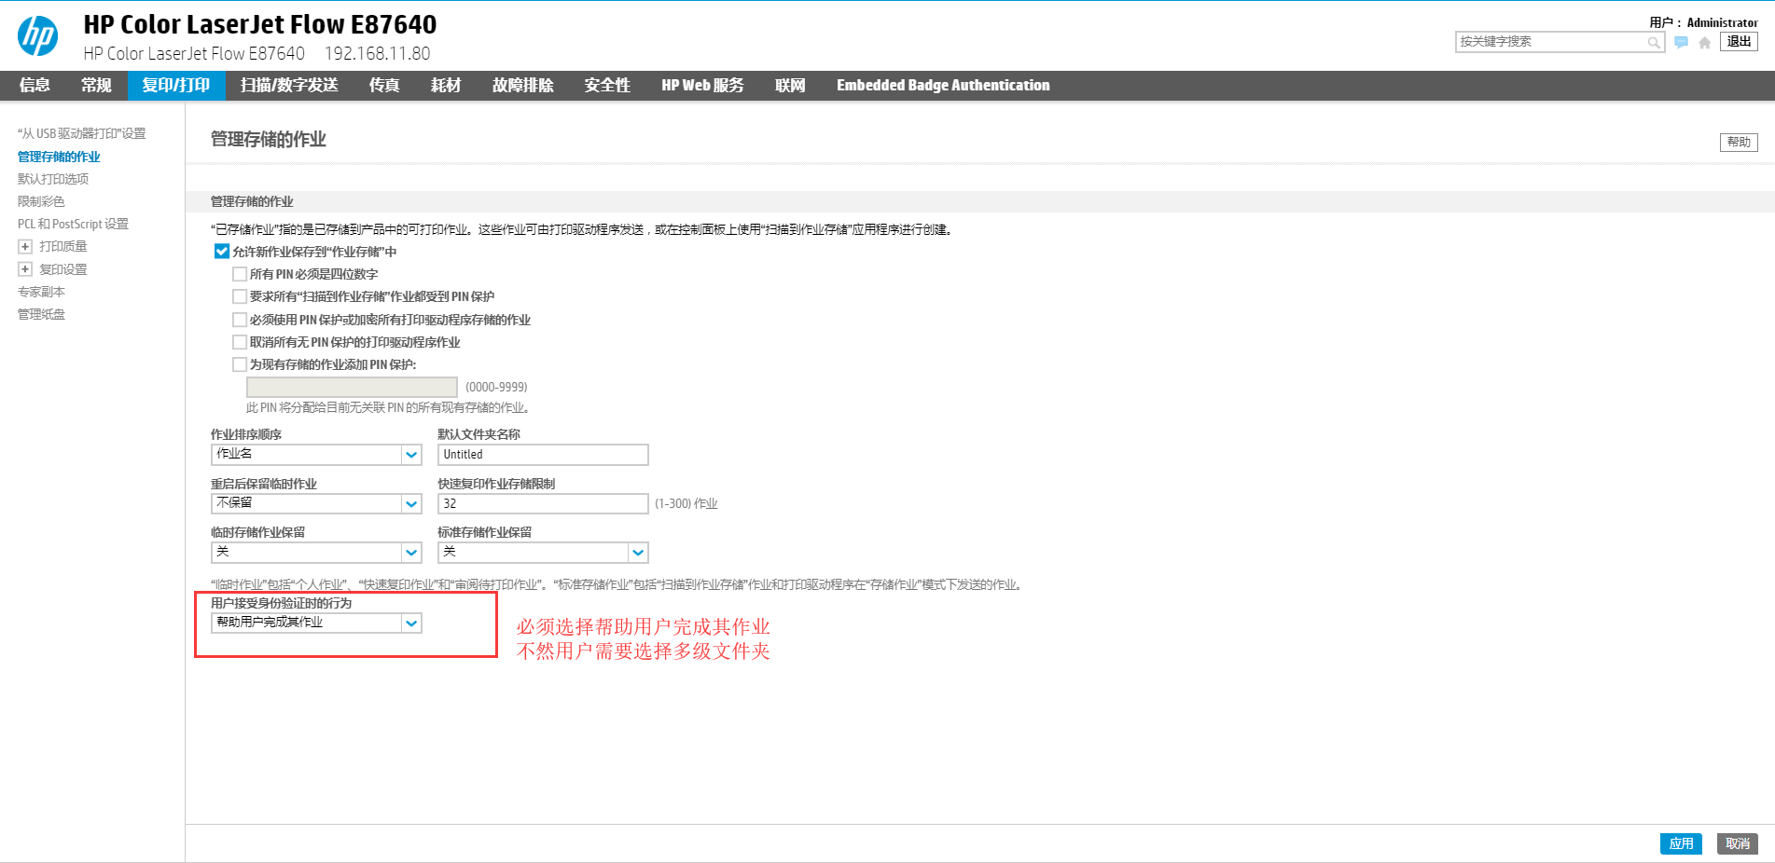Go to home via house icon

1704,42
